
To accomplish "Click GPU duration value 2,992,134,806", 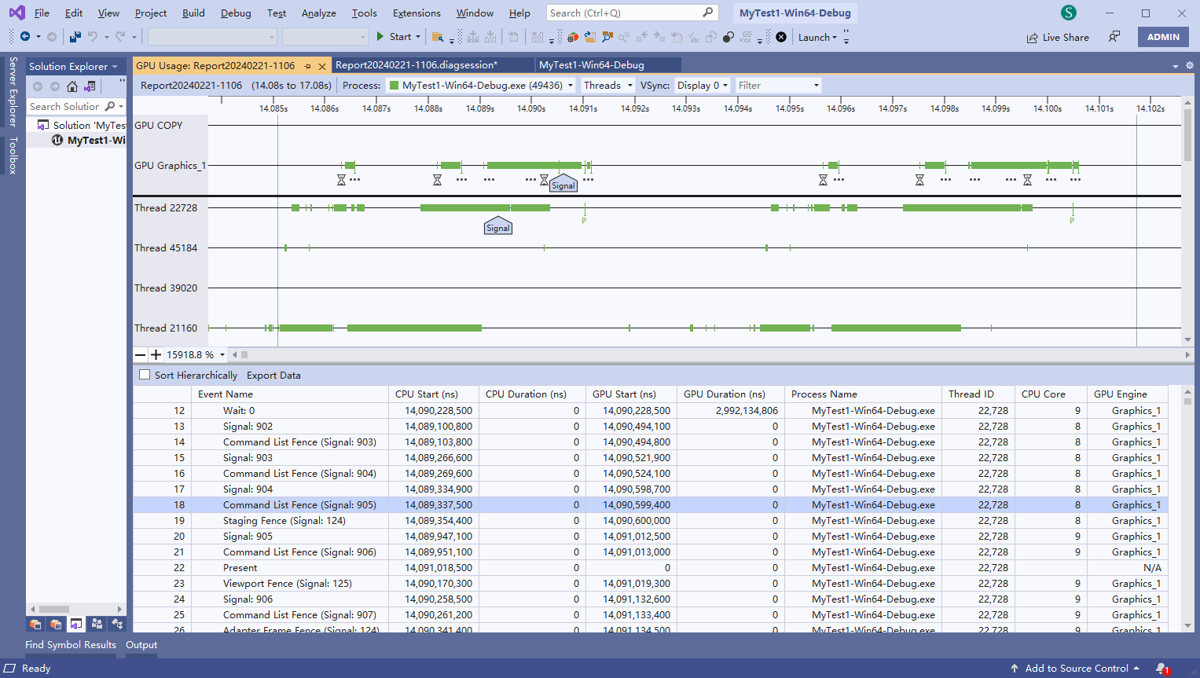I will tap(747, 411).
